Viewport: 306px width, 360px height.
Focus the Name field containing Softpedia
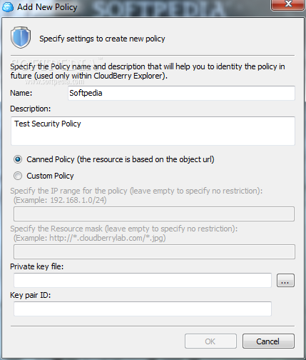(x=181, y=93)
